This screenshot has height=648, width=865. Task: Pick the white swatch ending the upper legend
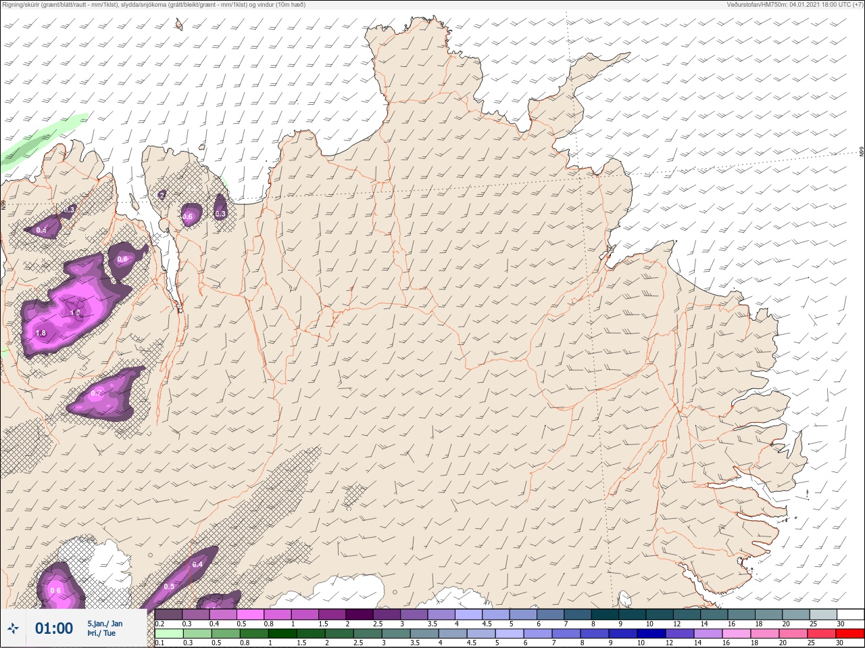(850, 614)
